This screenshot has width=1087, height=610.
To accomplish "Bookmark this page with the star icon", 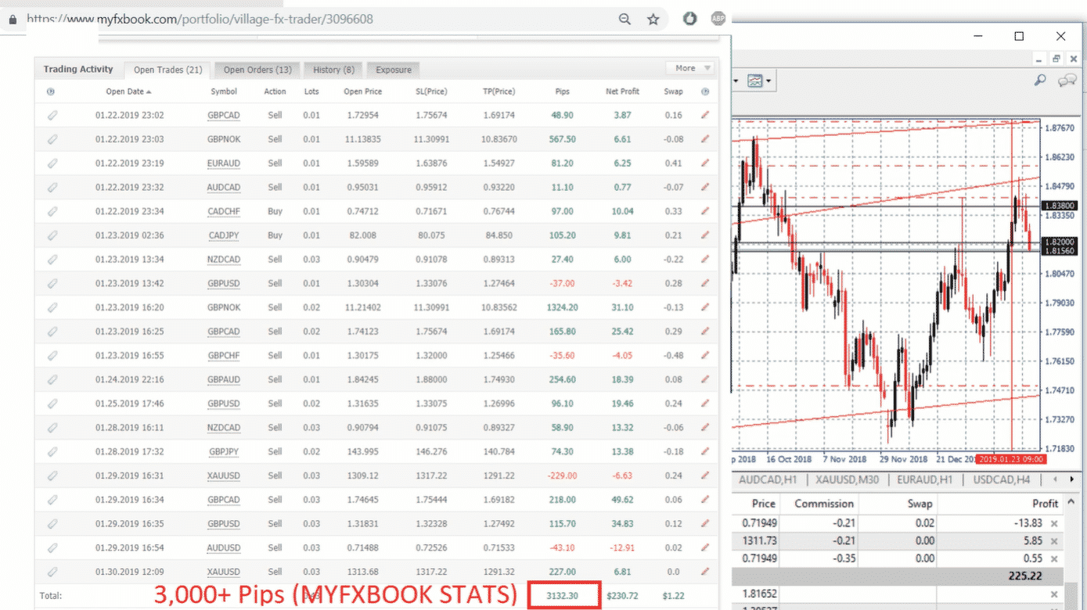I will pos(653,19).
